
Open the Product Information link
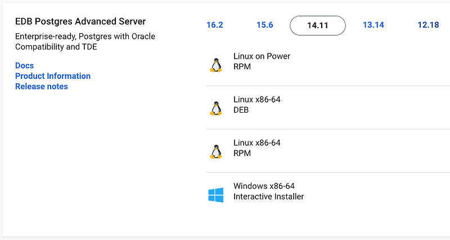[x=53, y=76]
